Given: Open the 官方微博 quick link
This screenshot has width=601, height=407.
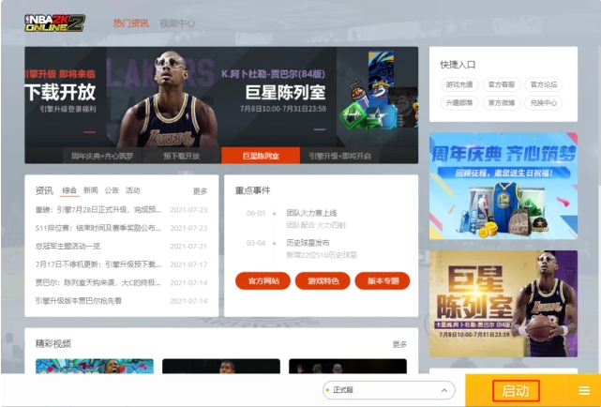Looking at the screenshot, I should point(502,103).
